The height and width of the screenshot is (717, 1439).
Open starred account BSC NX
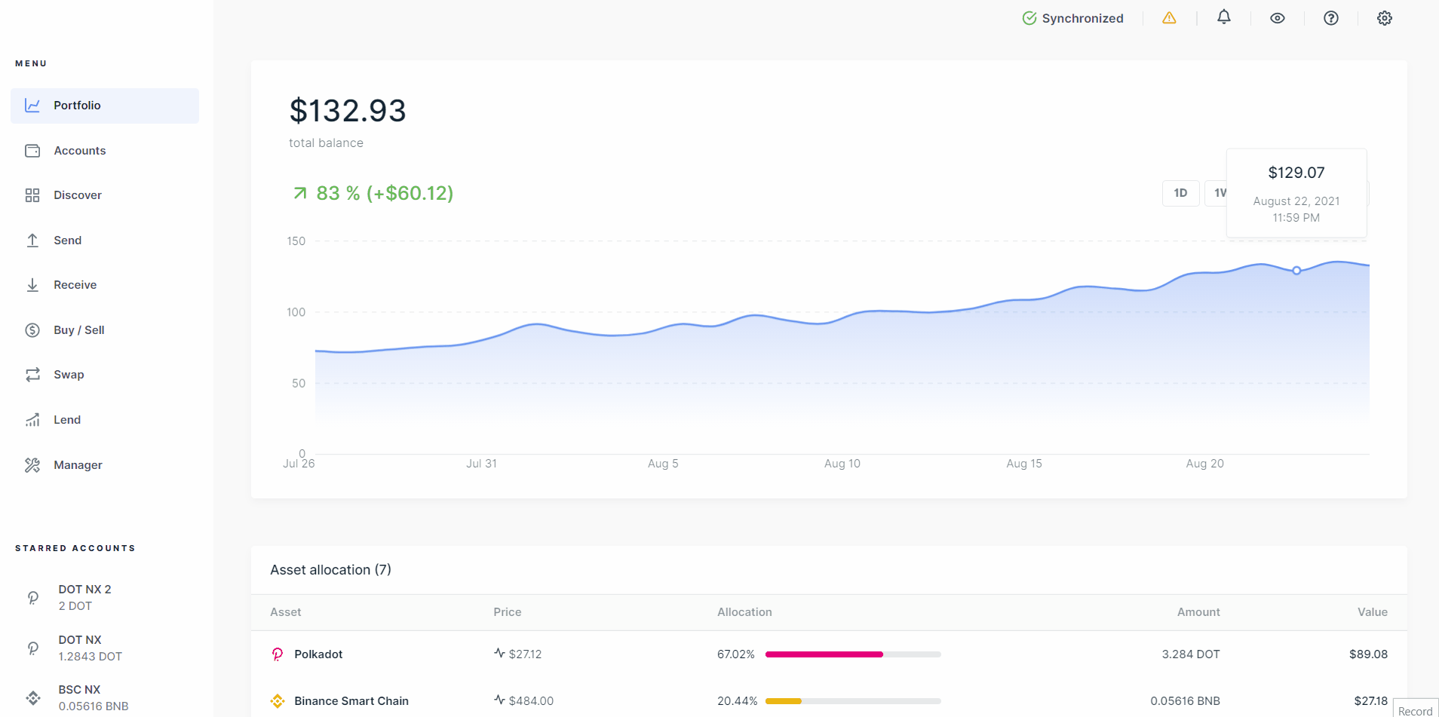pyautogui.click(x=105, y=698)
